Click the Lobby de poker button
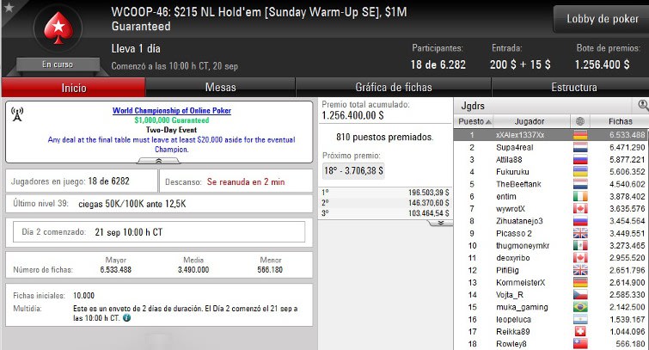649x350 pixels. [603, 19]
